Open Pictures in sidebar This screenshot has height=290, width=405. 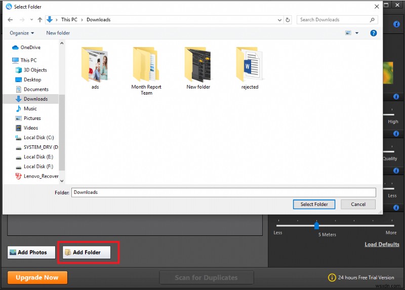coord(32,118)
